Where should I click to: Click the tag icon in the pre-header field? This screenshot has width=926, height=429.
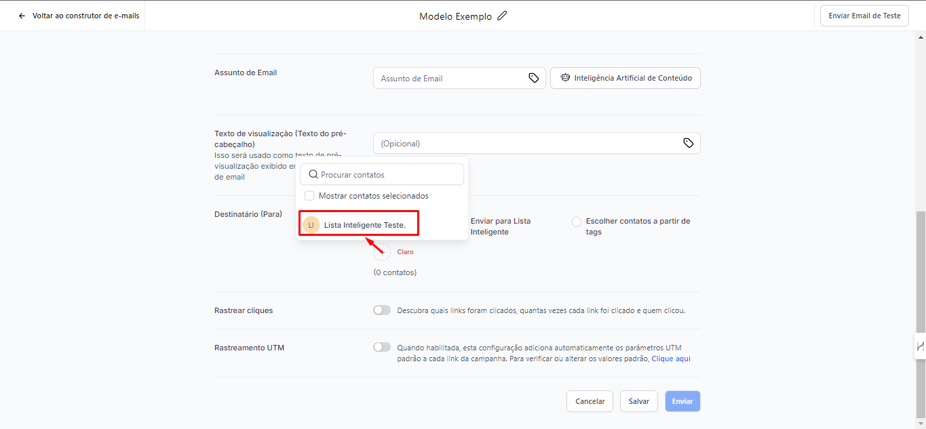point(688,143)
